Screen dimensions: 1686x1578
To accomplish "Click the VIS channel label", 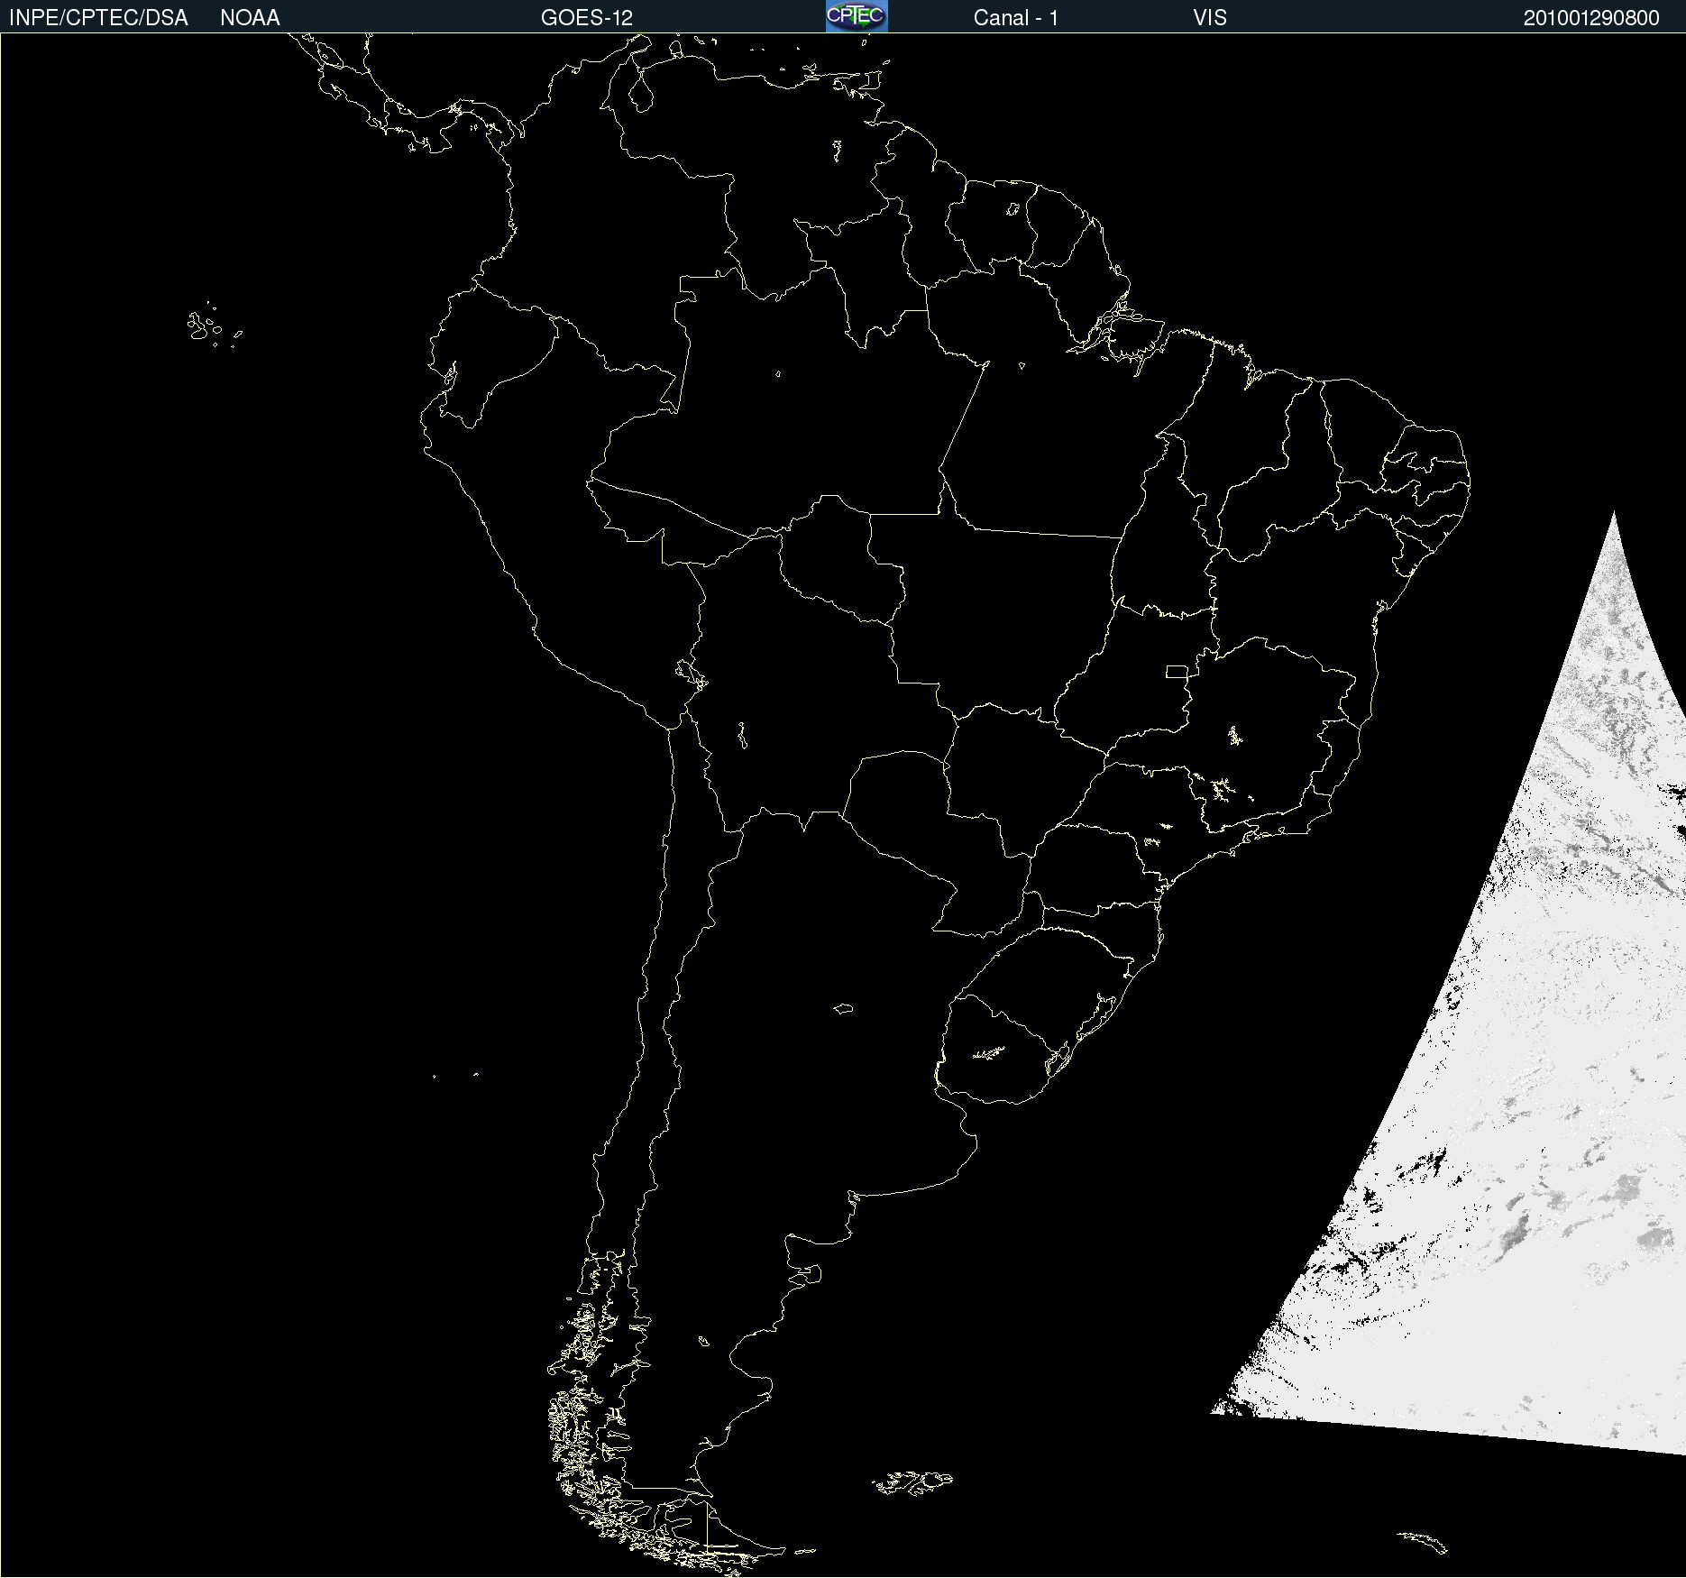I will [x=1210, y=18].
